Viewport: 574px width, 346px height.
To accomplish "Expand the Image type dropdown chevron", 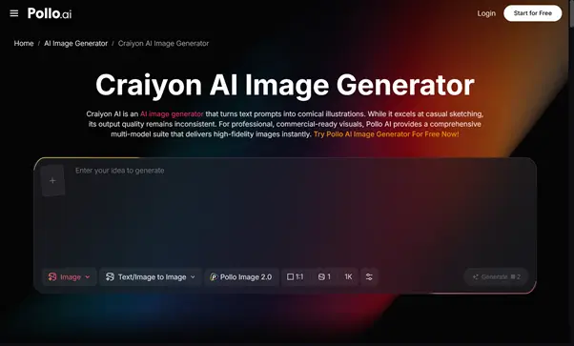I will point(88,276).
